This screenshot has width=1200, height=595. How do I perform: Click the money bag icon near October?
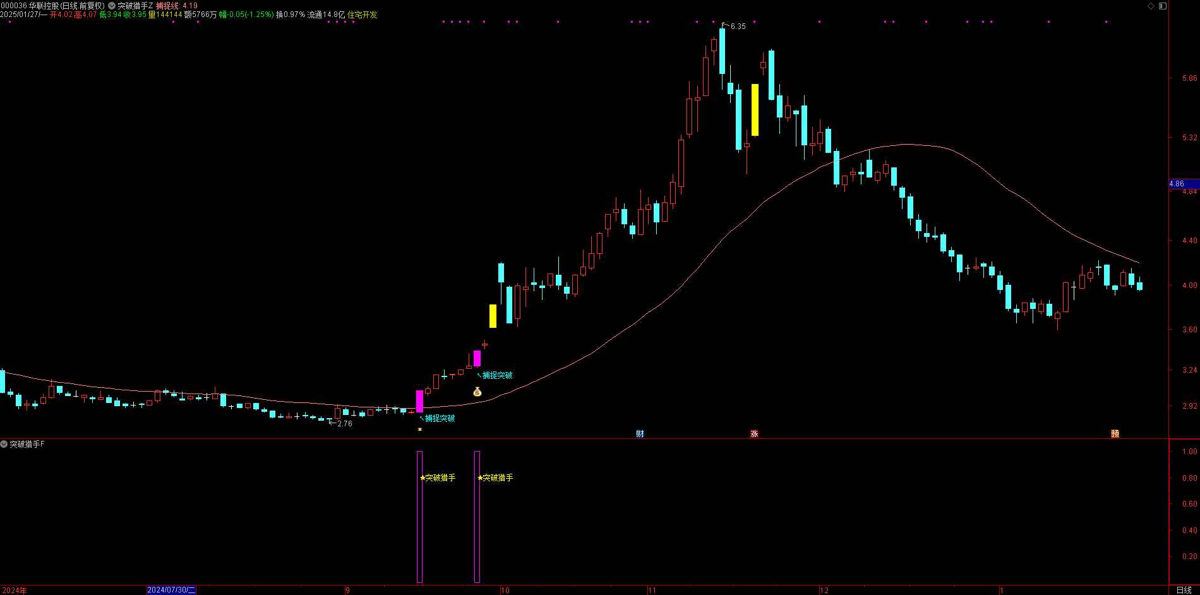coord(477,392)
